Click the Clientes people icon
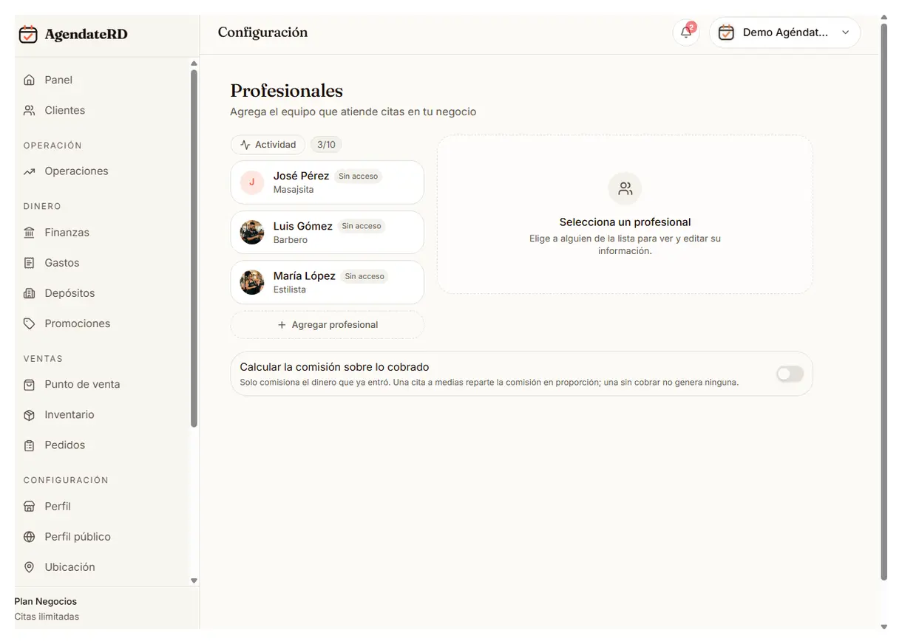Image resolution: width=902 pixels, height=644 pixels. coord(30,110)
